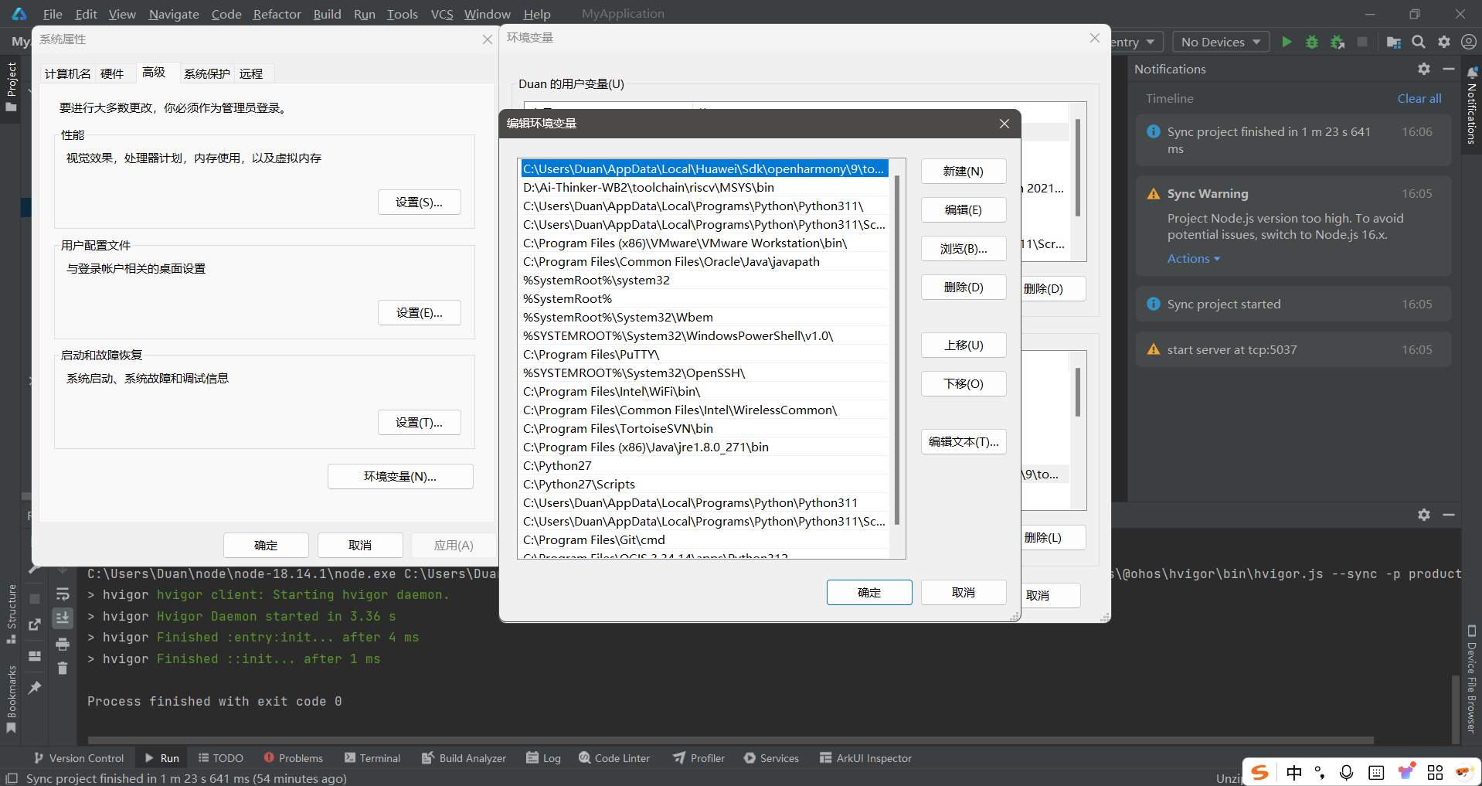This screenshot has height=786, width=1482.
Task: Click the print icon in Run panel
Action: 63,644
